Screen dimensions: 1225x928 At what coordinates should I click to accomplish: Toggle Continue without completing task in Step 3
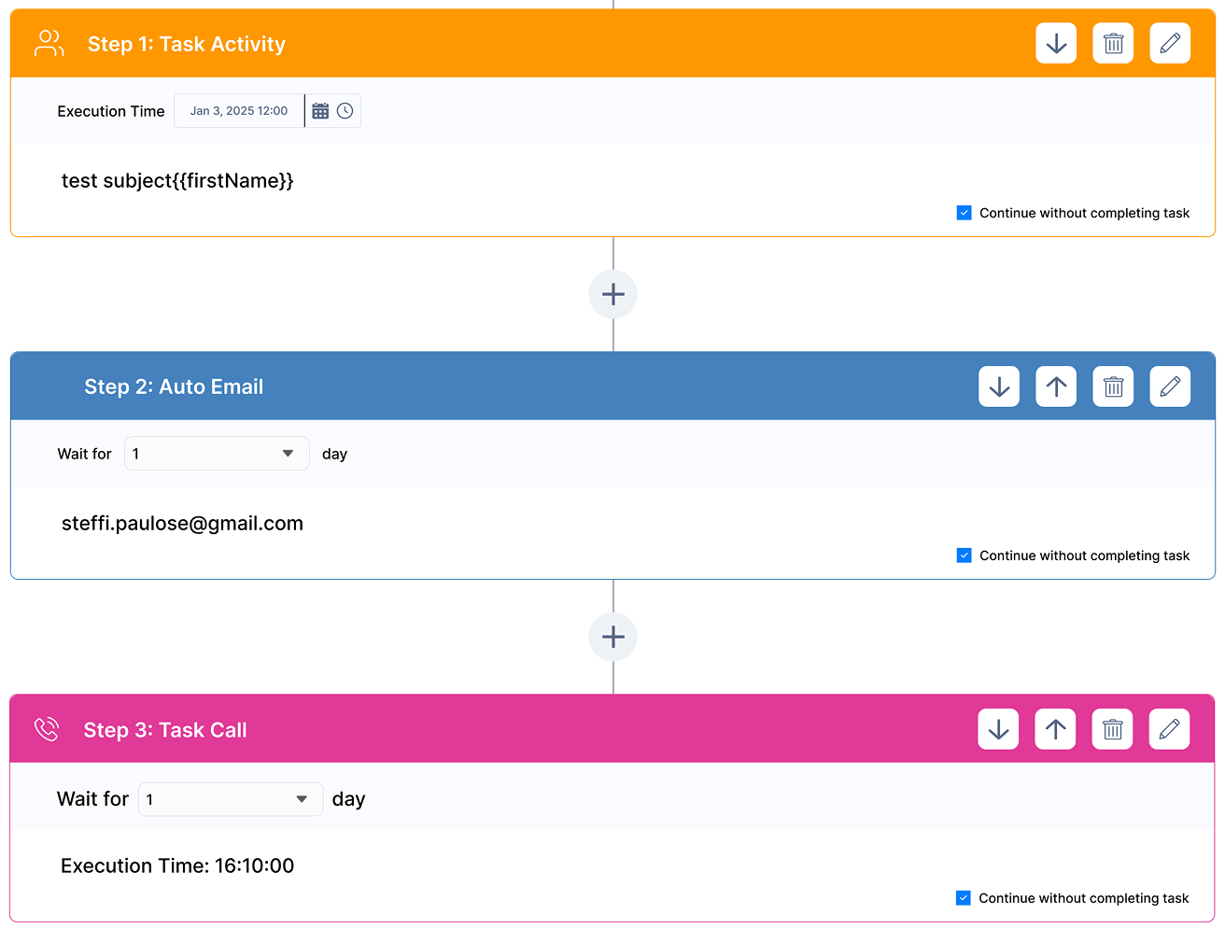pos(963,898)
